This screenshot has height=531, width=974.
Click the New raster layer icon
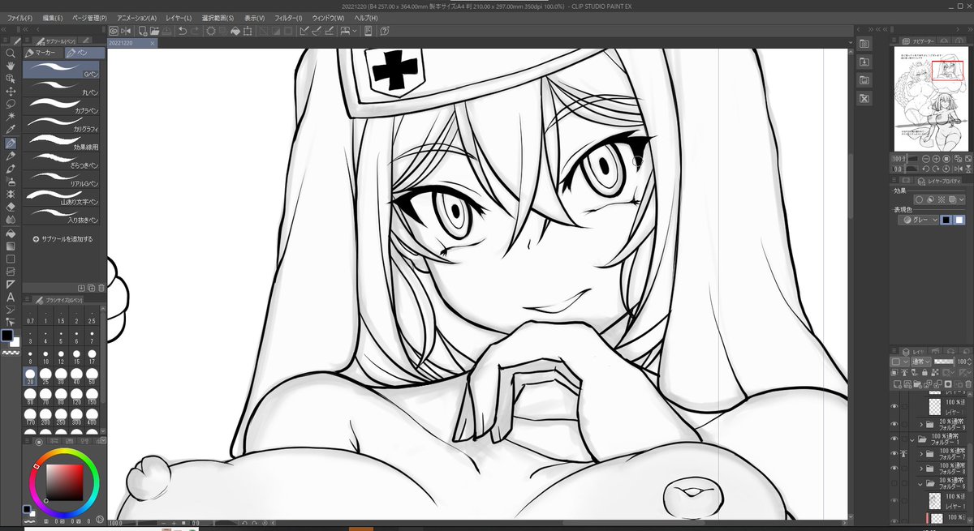pos(897,383)
